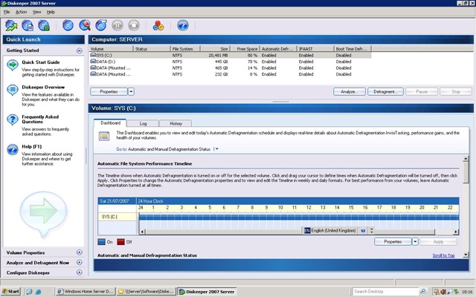This screenshot has width=476, height=297.
Task: Click the language bar help icon
Action: (x=363, y=231)
